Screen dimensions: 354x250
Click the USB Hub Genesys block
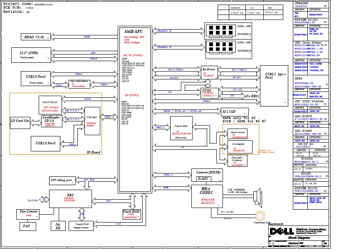(x=92, y=121)
